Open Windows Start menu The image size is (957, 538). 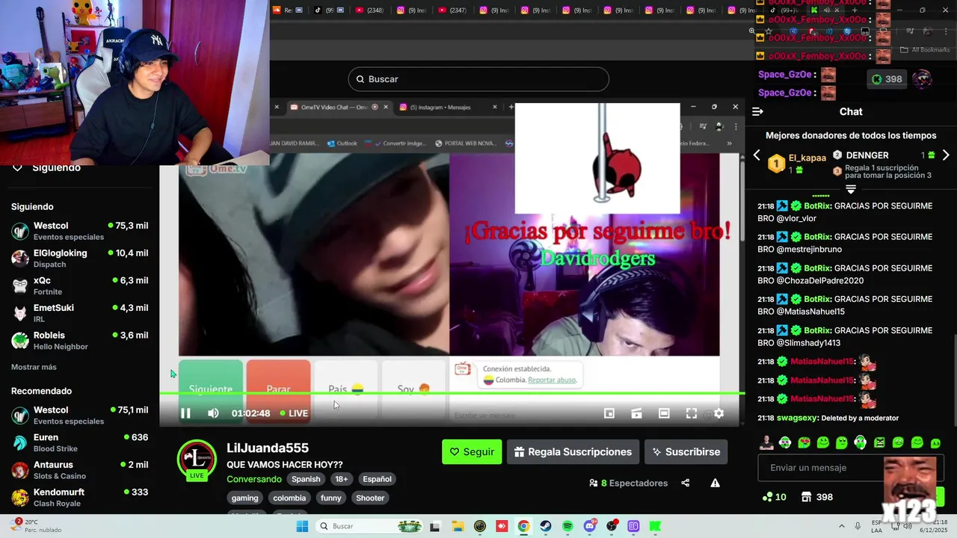302,526
